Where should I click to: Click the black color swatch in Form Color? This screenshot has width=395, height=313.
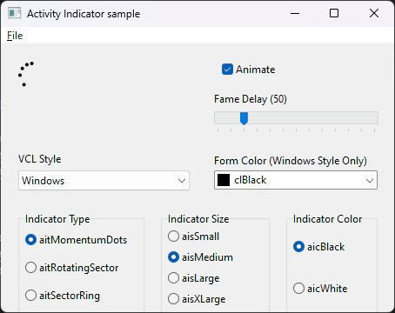224,180
